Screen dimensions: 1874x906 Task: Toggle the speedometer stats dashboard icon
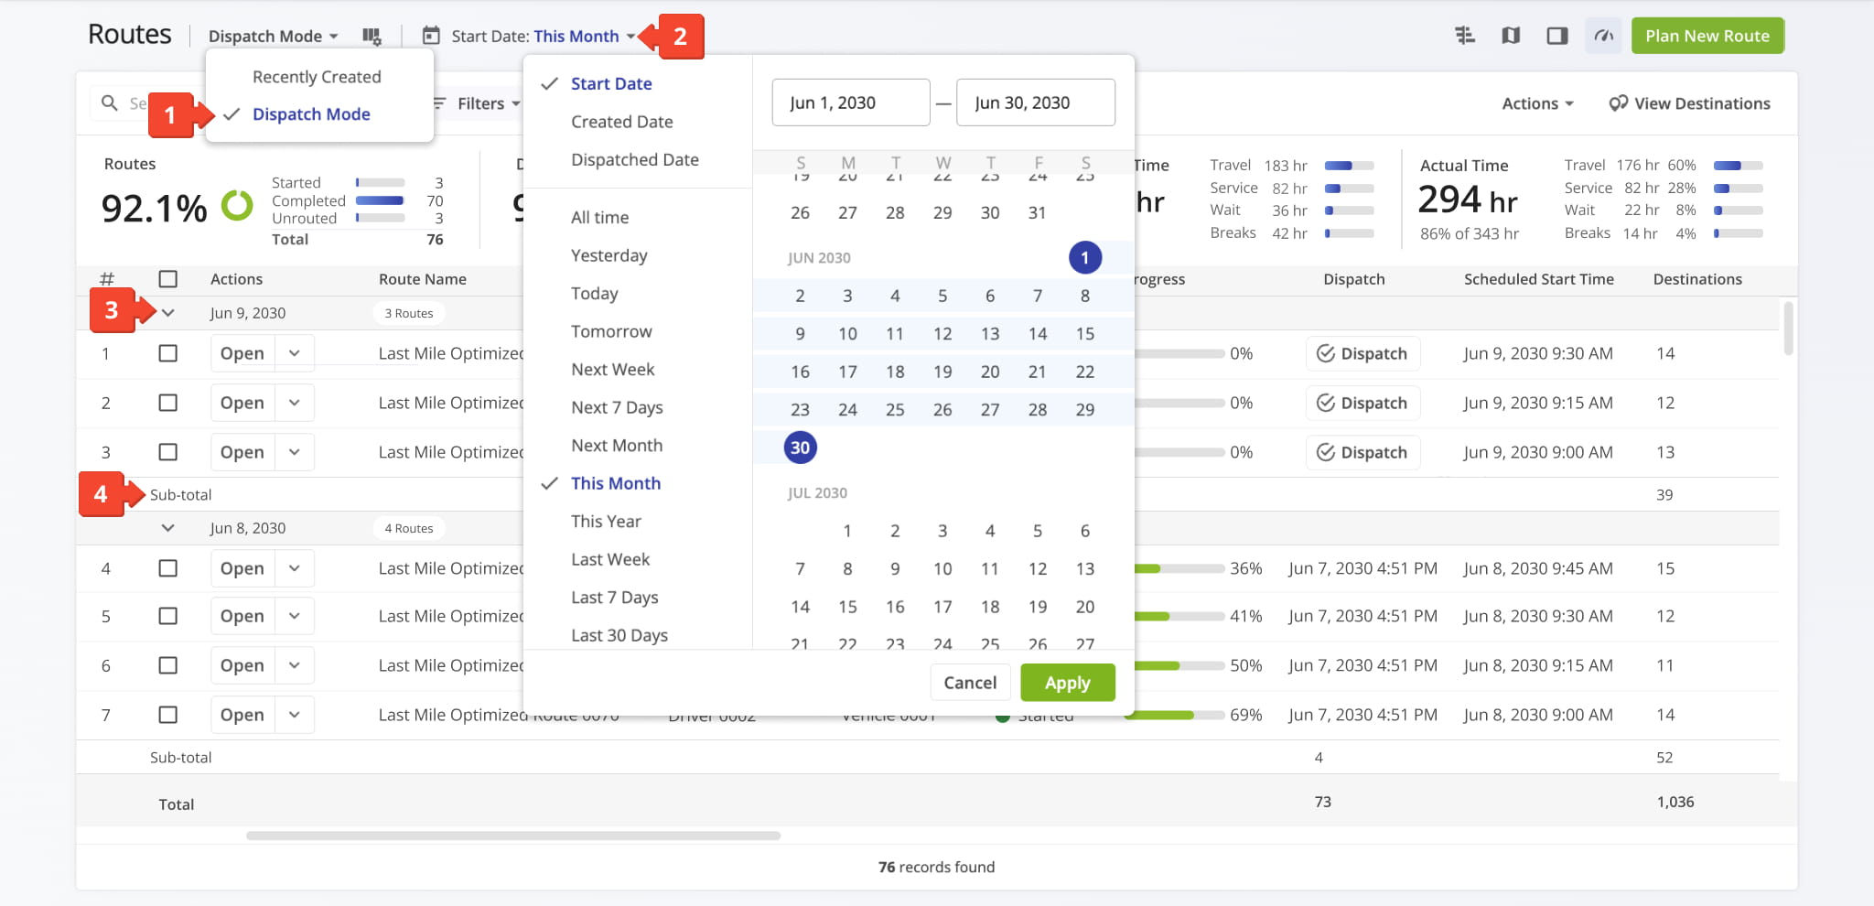(1603, 36)
